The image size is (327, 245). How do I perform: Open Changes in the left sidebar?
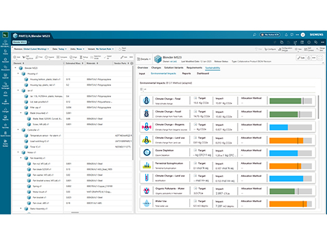point(5,110)
